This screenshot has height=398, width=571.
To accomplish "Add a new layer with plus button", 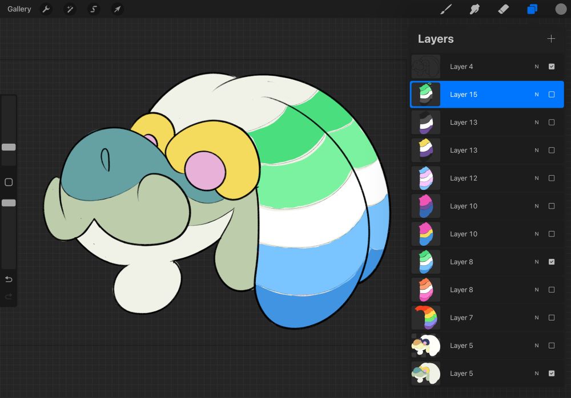I will (551, 39).
